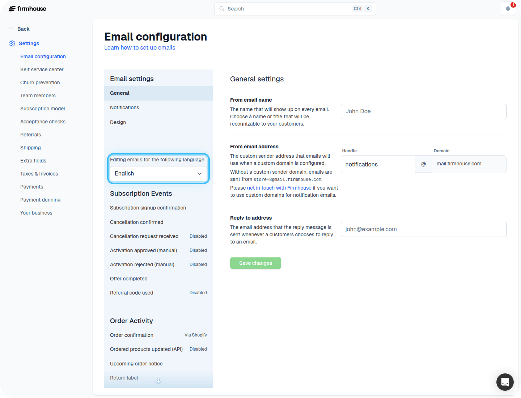Go to Acceptance checks page
This screenshot has width=521, height=398.
43,122
